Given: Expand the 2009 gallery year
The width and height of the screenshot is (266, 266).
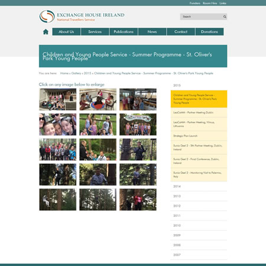Looking at the screenshot, I should [199, 235].
